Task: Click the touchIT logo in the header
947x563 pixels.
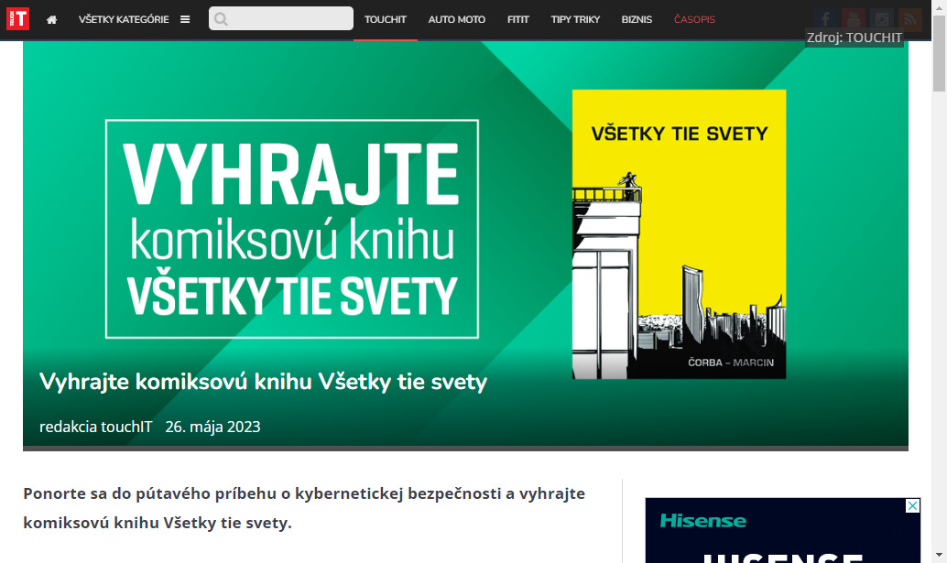Action: point(17,19)
